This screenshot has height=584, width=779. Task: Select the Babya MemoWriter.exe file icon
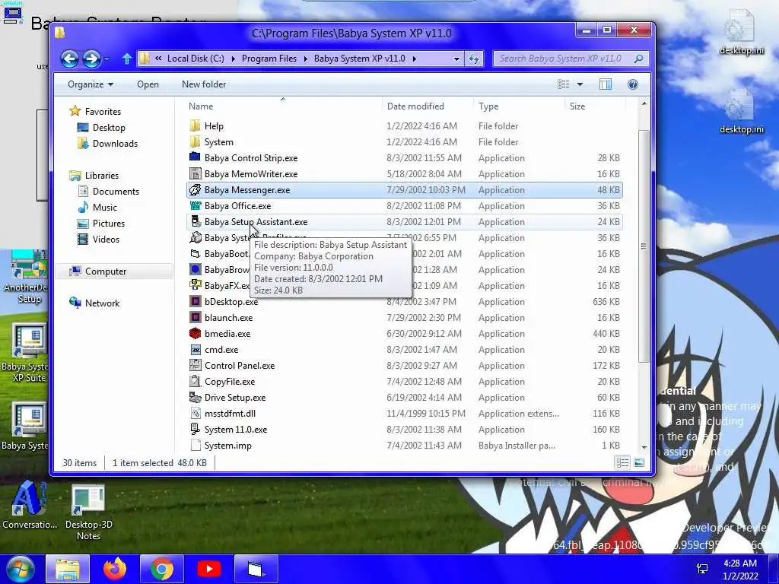[196, 174]
